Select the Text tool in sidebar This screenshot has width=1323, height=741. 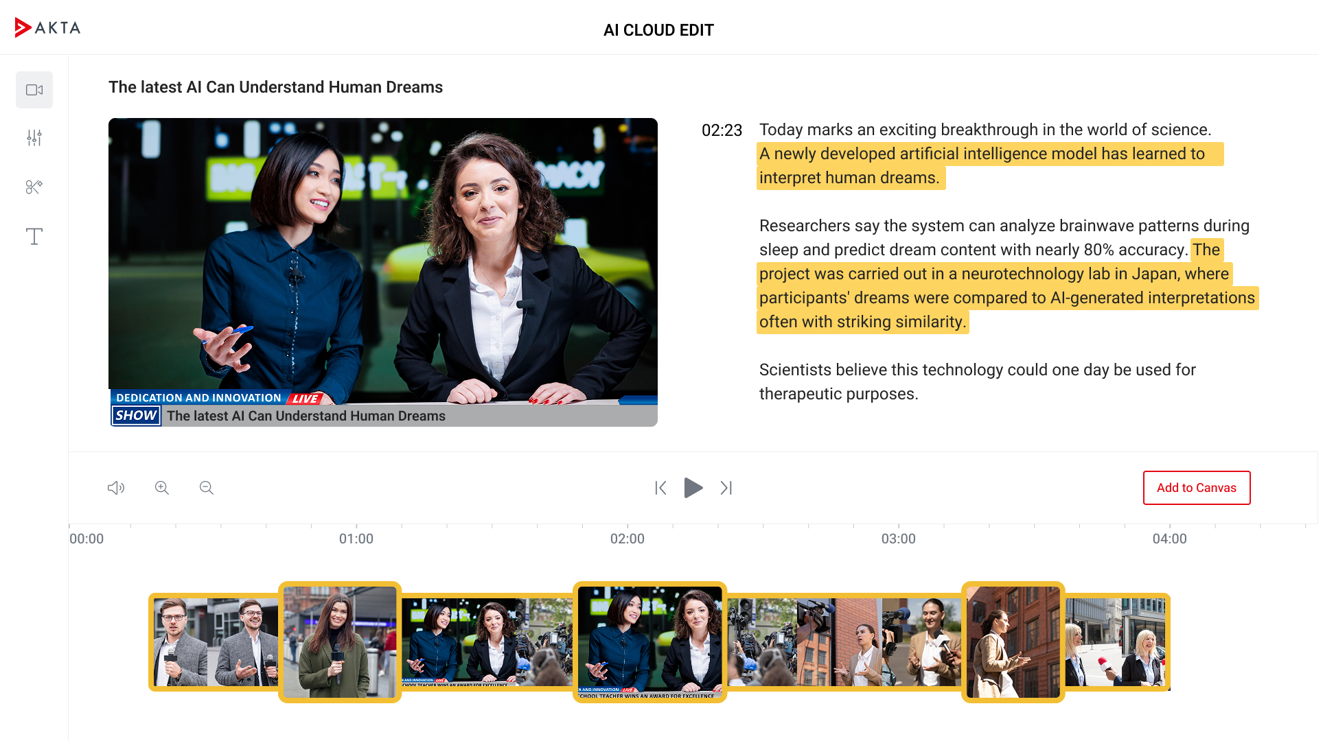[34, 237]
